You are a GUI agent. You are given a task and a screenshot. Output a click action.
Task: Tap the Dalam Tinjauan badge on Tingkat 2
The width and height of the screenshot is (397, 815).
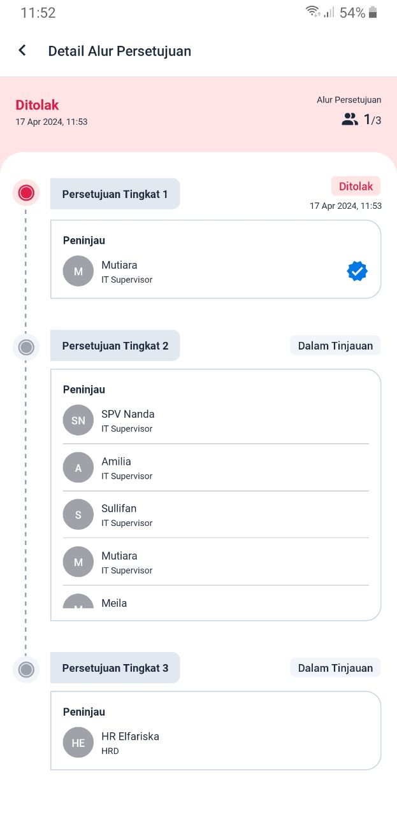pyautogui.click(x=335, y=345)
